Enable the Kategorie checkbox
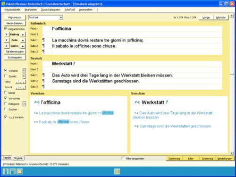The height and width of the screenshot is (177, 236). tap(6, 103)
